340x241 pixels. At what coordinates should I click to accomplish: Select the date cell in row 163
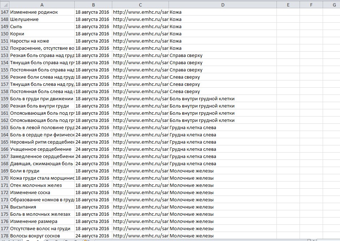[93, 128]
